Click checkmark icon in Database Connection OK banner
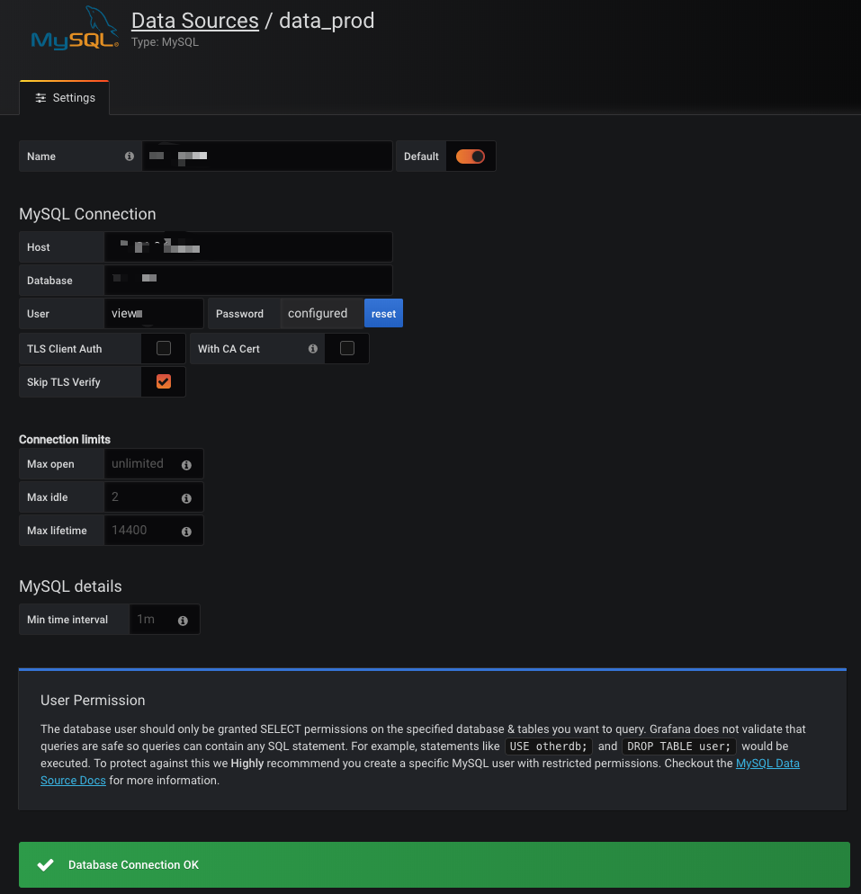Viewport: 861px width, 894px height. click(46, 865)
